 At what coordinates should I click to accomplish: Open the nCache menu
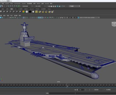coord(24,3)
